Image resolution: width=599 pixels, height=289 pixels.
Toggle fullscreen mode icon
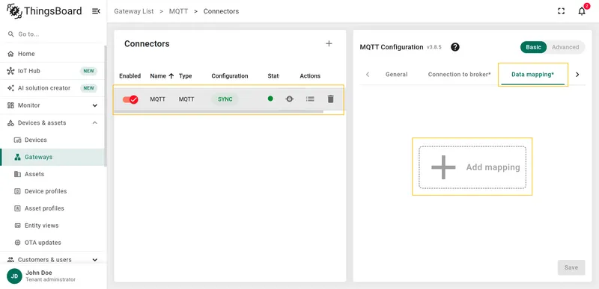tap(561, 11)
